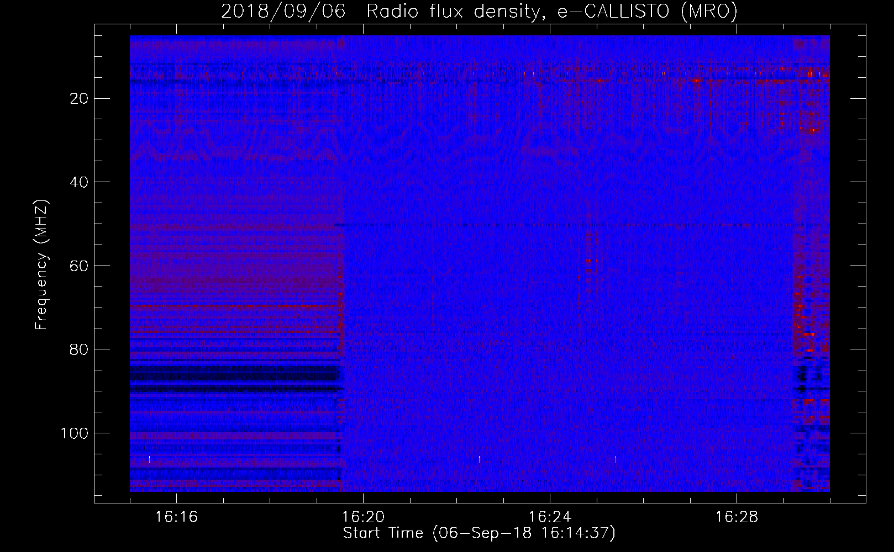Click the "16:16" time tick label
The width and height of the screenshot is (894, 552).
[x=176, y=517]
